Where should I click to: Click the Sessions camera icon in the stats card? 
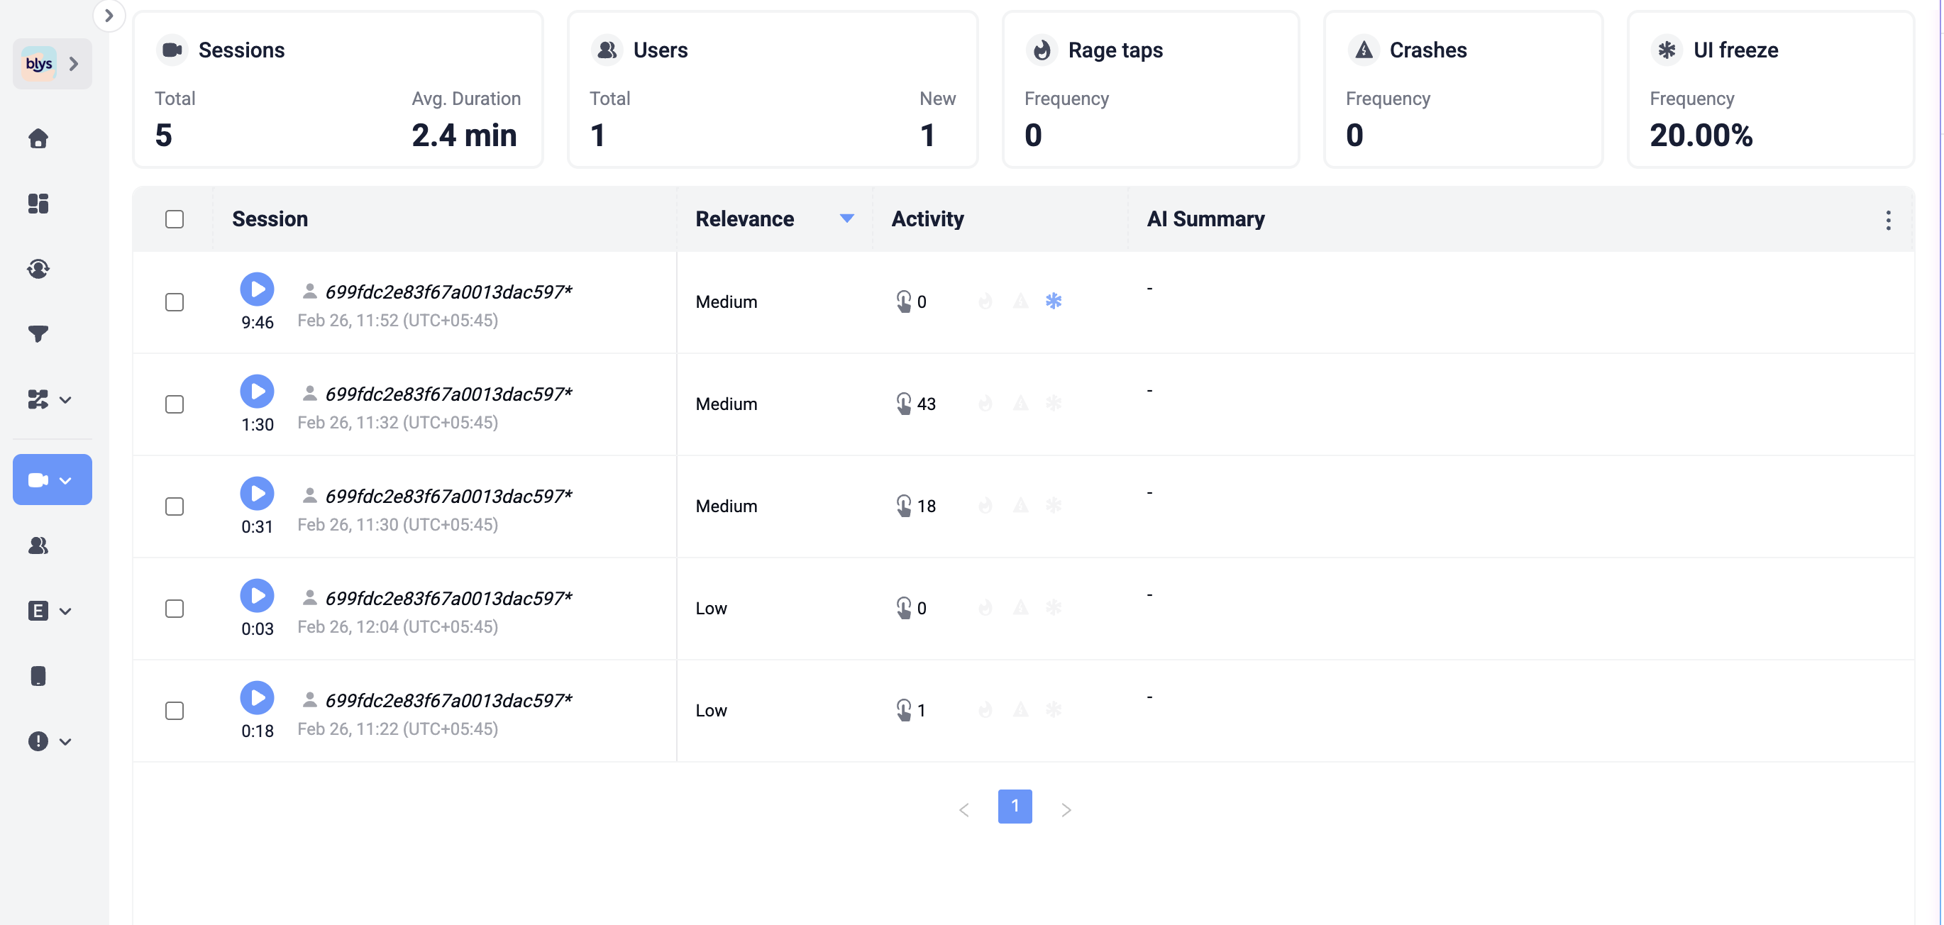coord(172,50)
